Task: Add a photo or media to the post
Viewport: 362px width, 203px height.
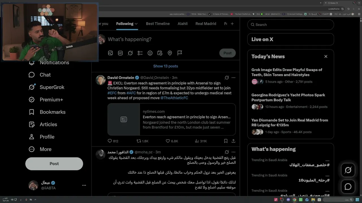Action: [110, 53]
